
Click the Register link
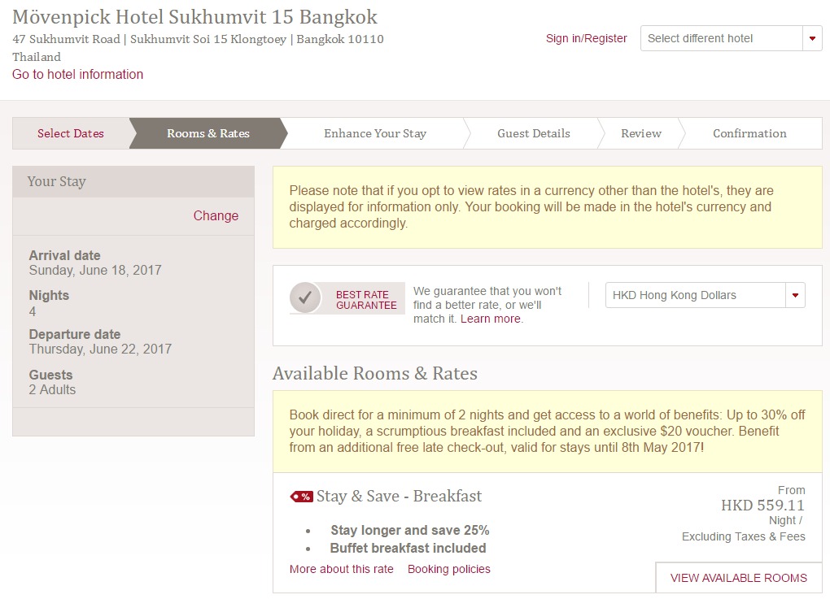pos(606,38)
